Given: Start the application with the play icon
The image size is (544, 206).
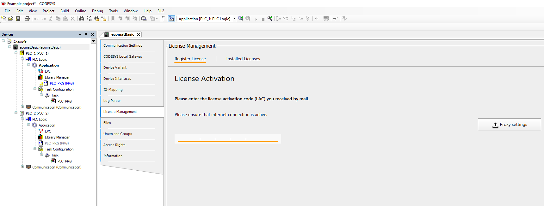Looking at the screenshot, I should [256, 19].
